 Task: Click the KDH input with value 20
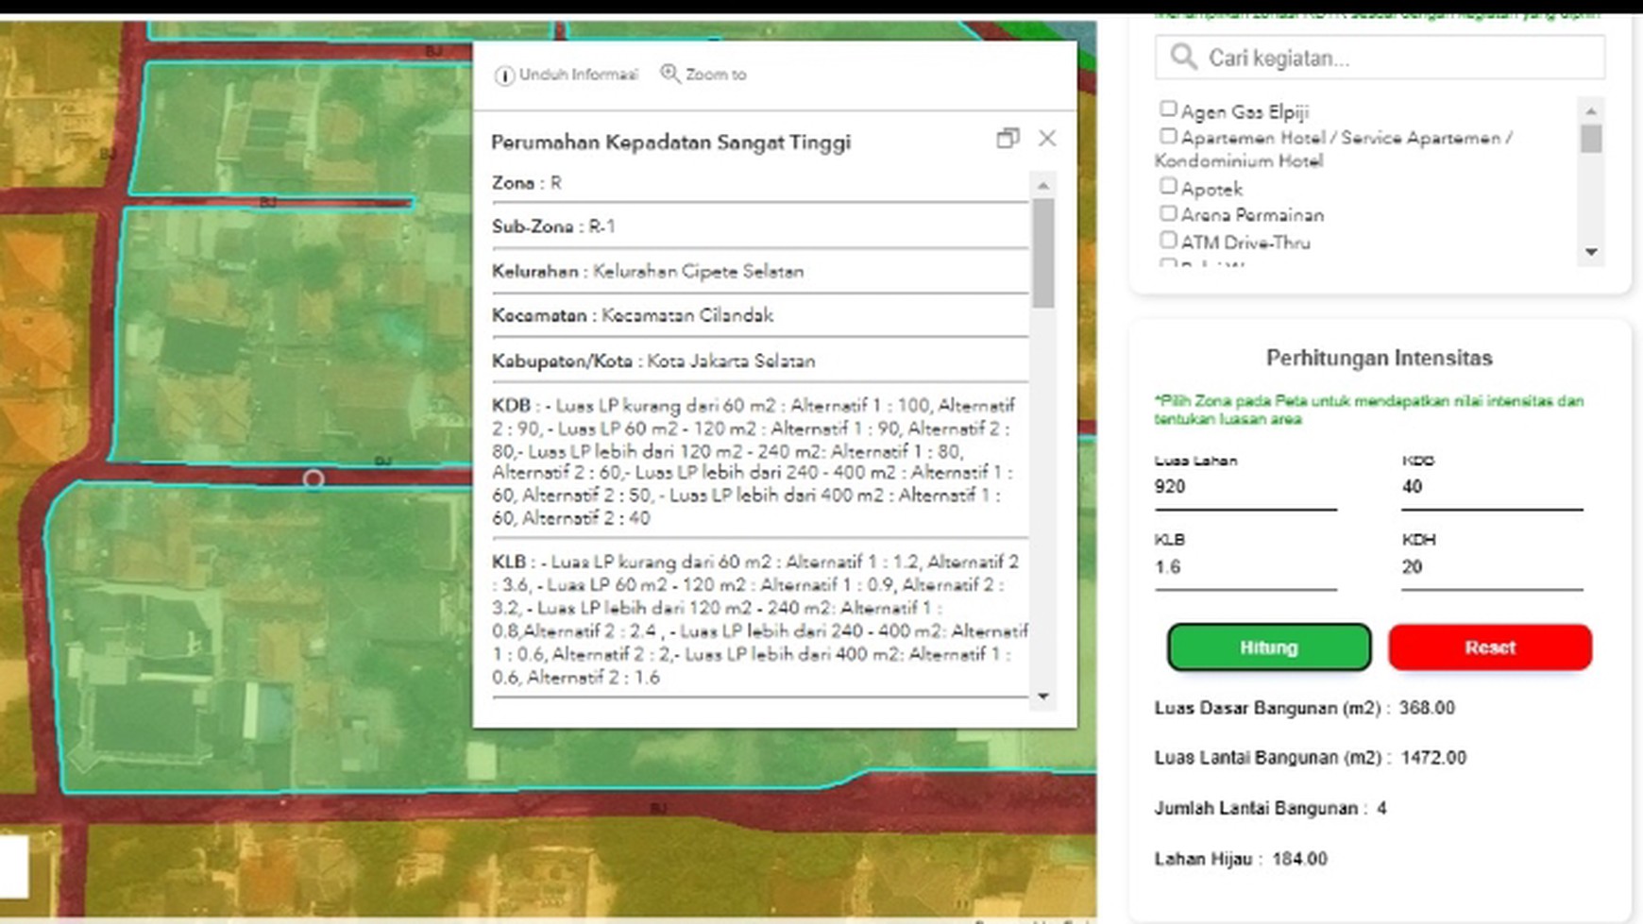click(x=1492, y=567)
